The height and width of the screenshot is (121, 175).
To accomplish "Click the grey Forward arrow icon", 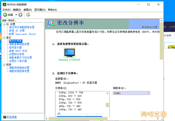I will click(x=20, y=15).
